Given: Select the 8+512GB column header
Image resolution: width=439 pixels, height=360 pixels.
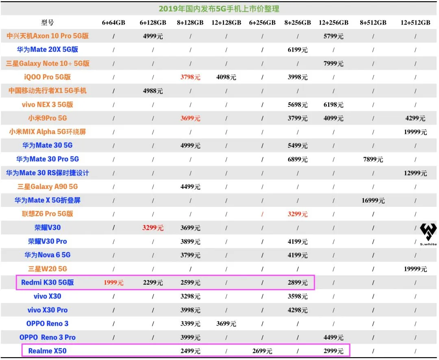Looking at the screenshot, I should [x=373, y=22].
